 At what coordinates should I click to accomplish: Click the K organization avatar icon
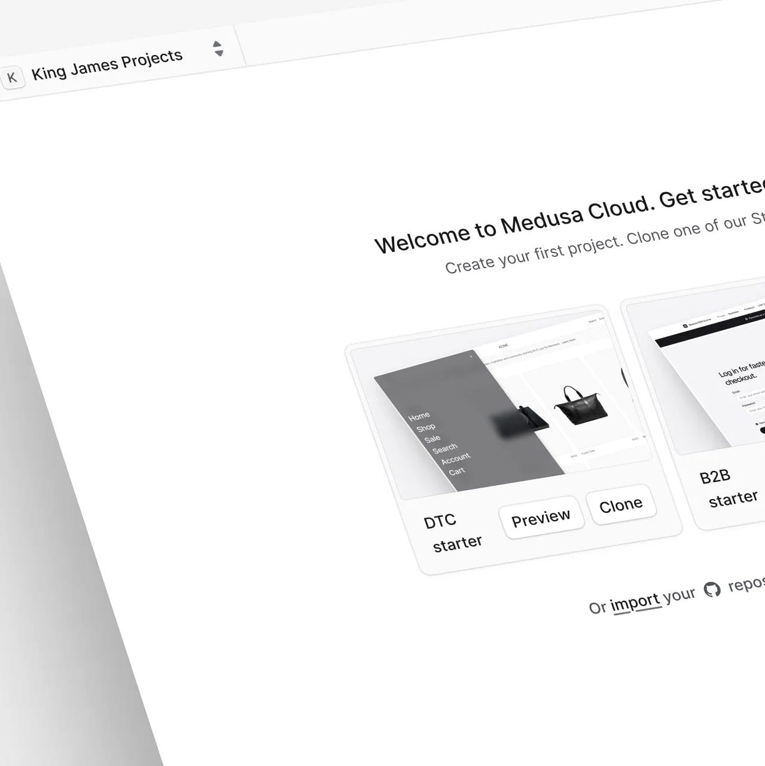[12, 78]
